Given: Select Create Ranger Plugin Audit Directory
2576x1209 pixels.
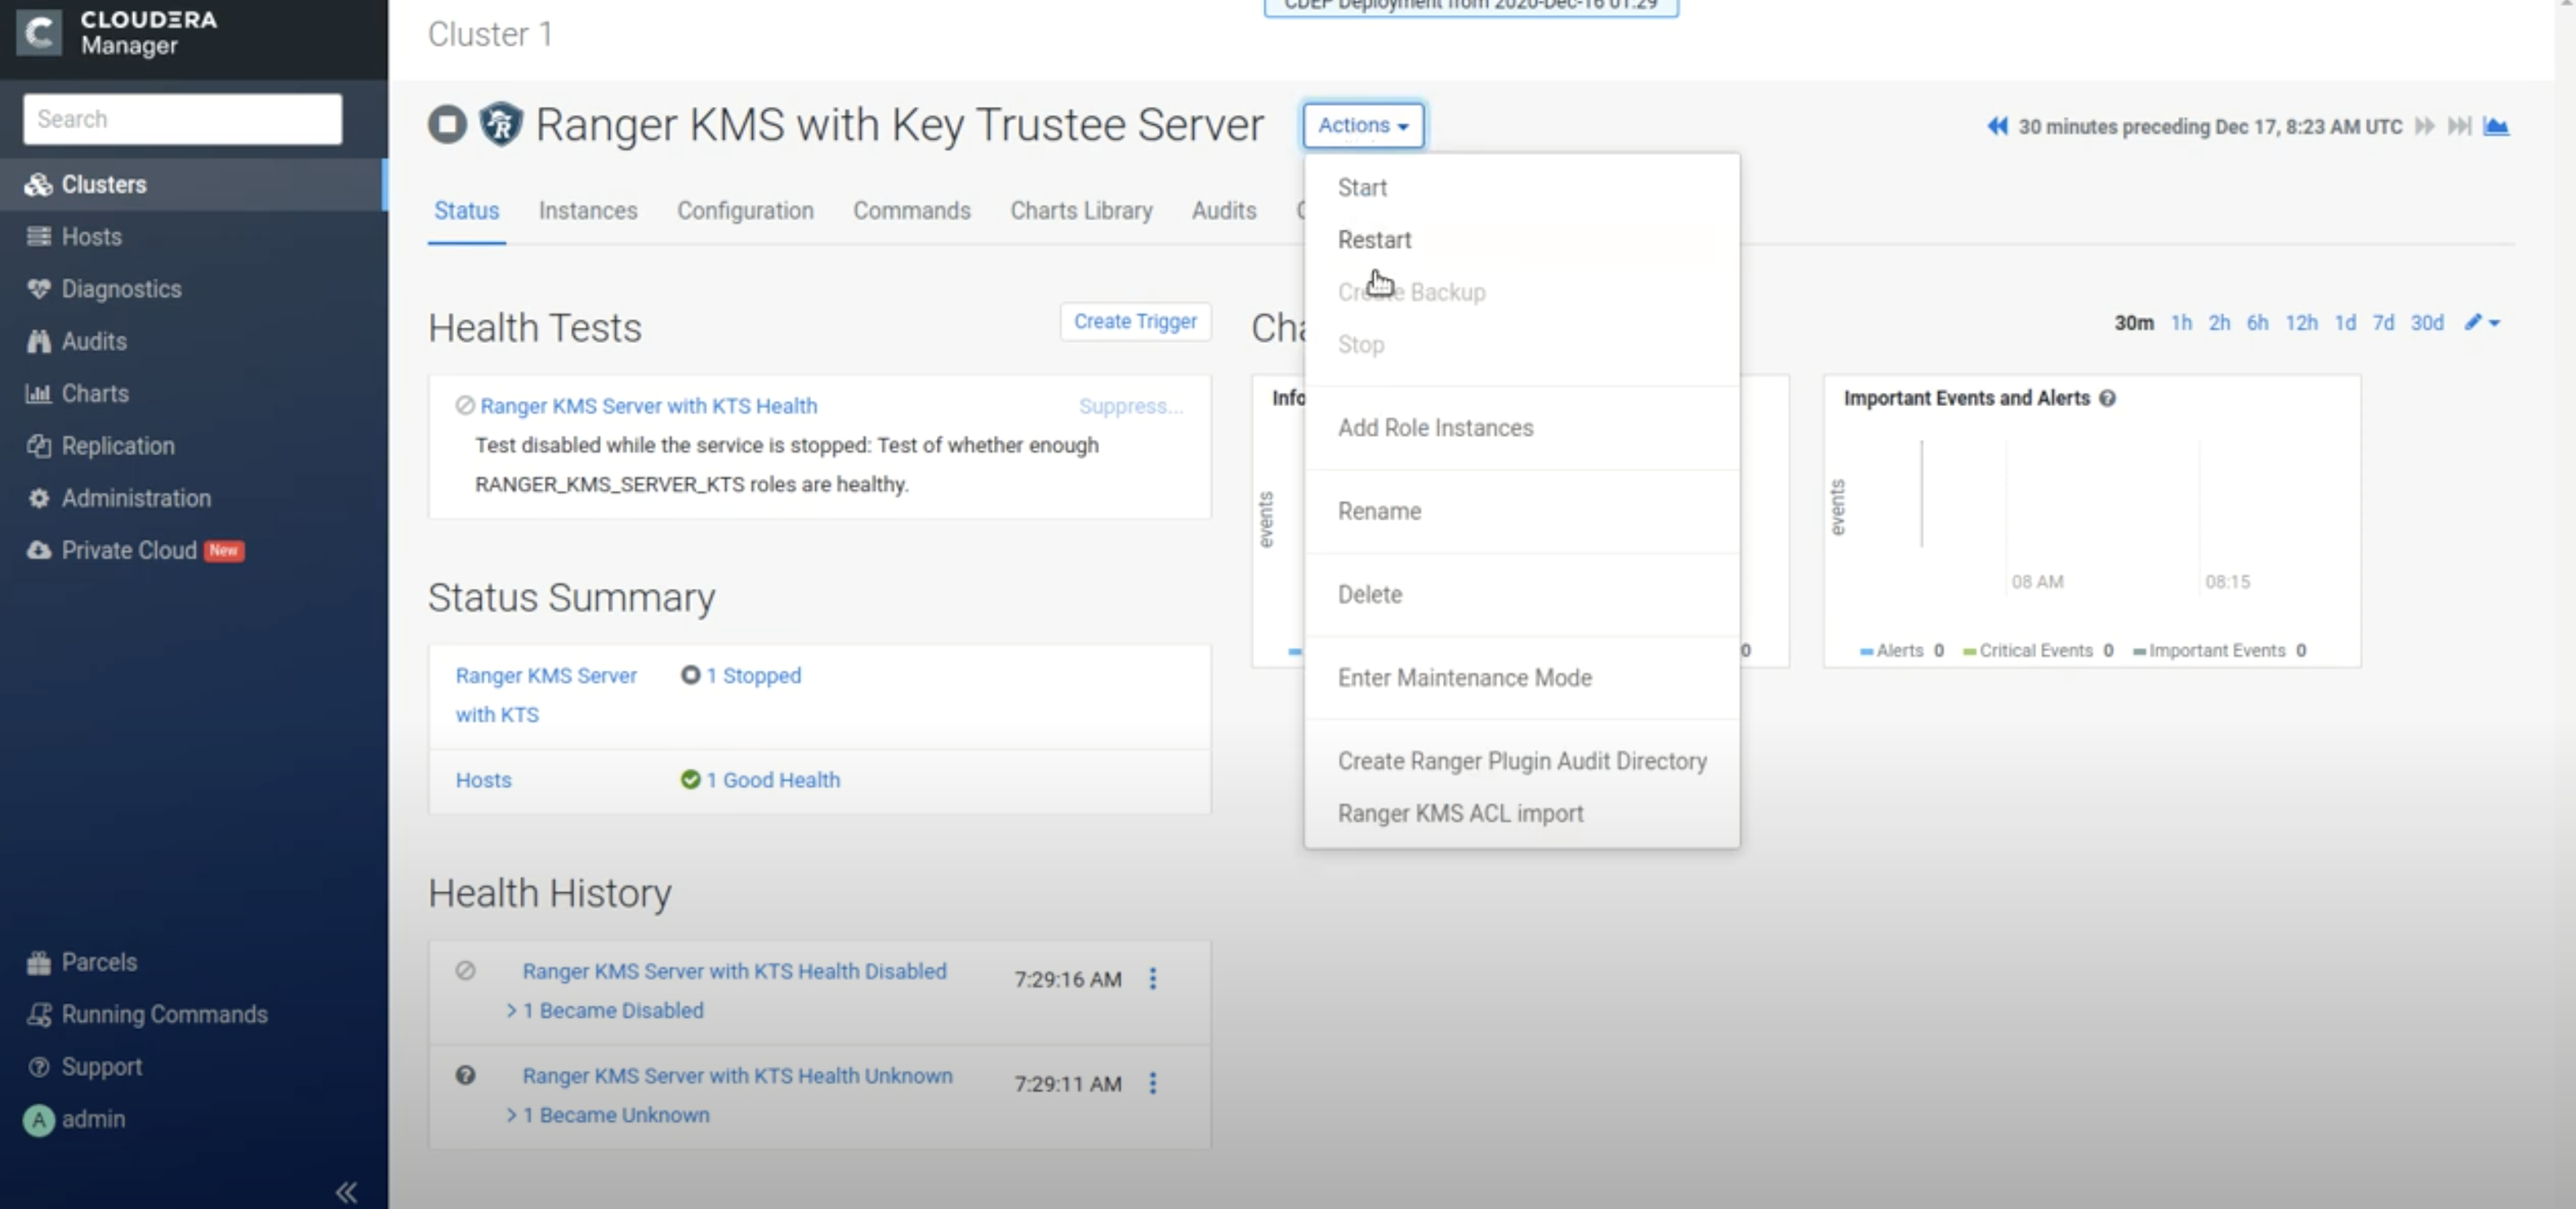Looking at the screenshot, I should [1521, 761].
